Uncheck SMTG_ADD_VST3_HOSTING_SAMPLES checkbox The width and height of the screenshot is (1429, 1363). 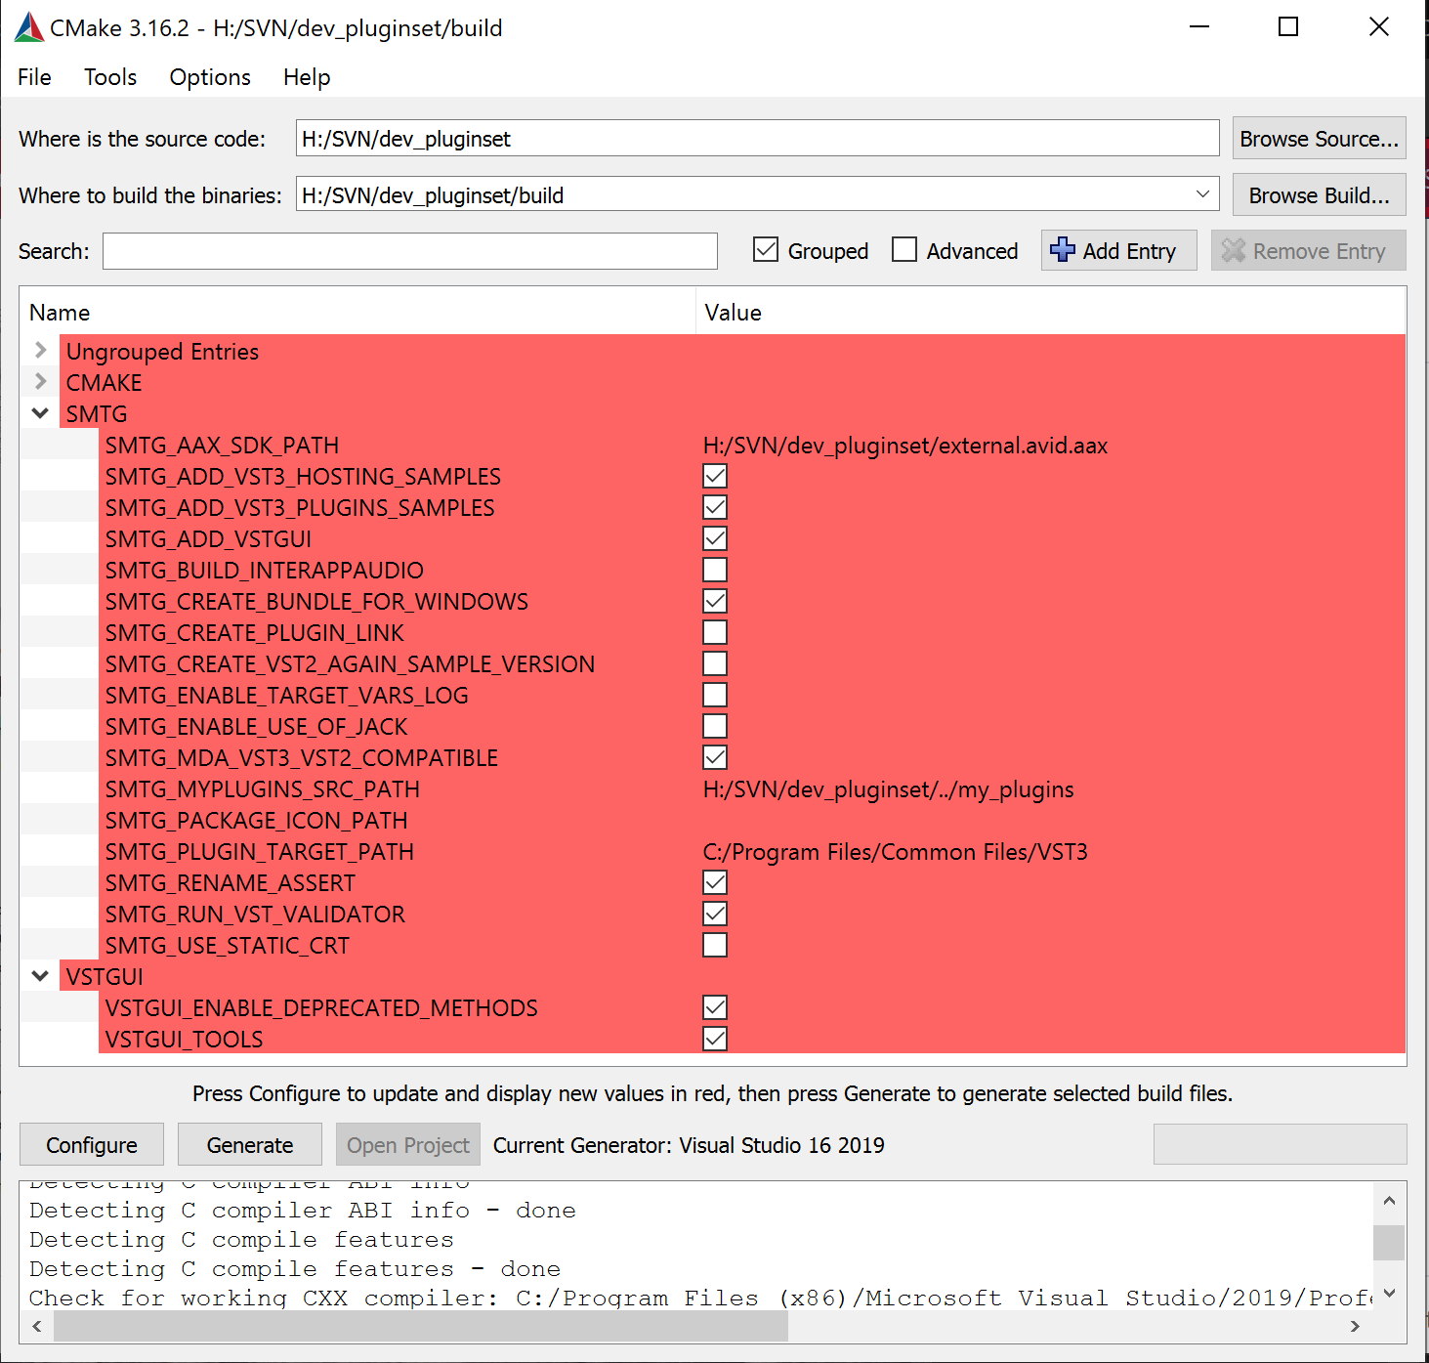(715, 476)
